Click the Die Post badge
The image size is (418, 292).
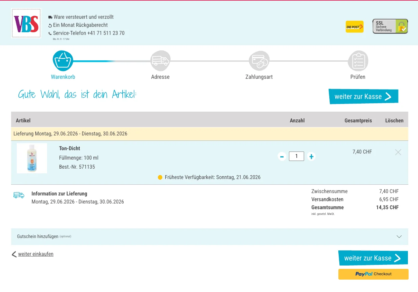point(354,26)
